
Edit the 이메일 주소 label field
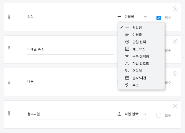[x=70, y=49]
